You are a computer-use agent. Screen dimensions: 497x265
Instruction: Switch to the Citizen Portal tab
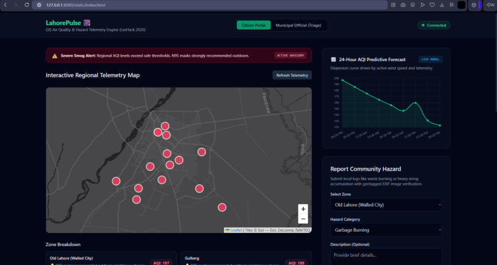coord(253,25)
